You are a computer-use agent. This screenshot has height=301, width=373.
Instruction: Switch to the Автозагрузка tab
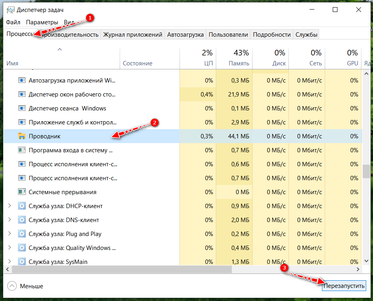(x=185, y=35)
